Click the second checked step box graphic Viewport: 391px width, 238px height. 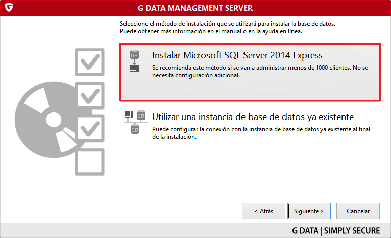point(89,94)
